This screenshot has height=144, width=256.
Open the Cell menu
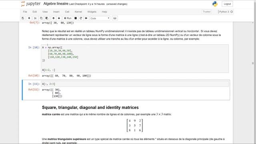tap(67, 12)
